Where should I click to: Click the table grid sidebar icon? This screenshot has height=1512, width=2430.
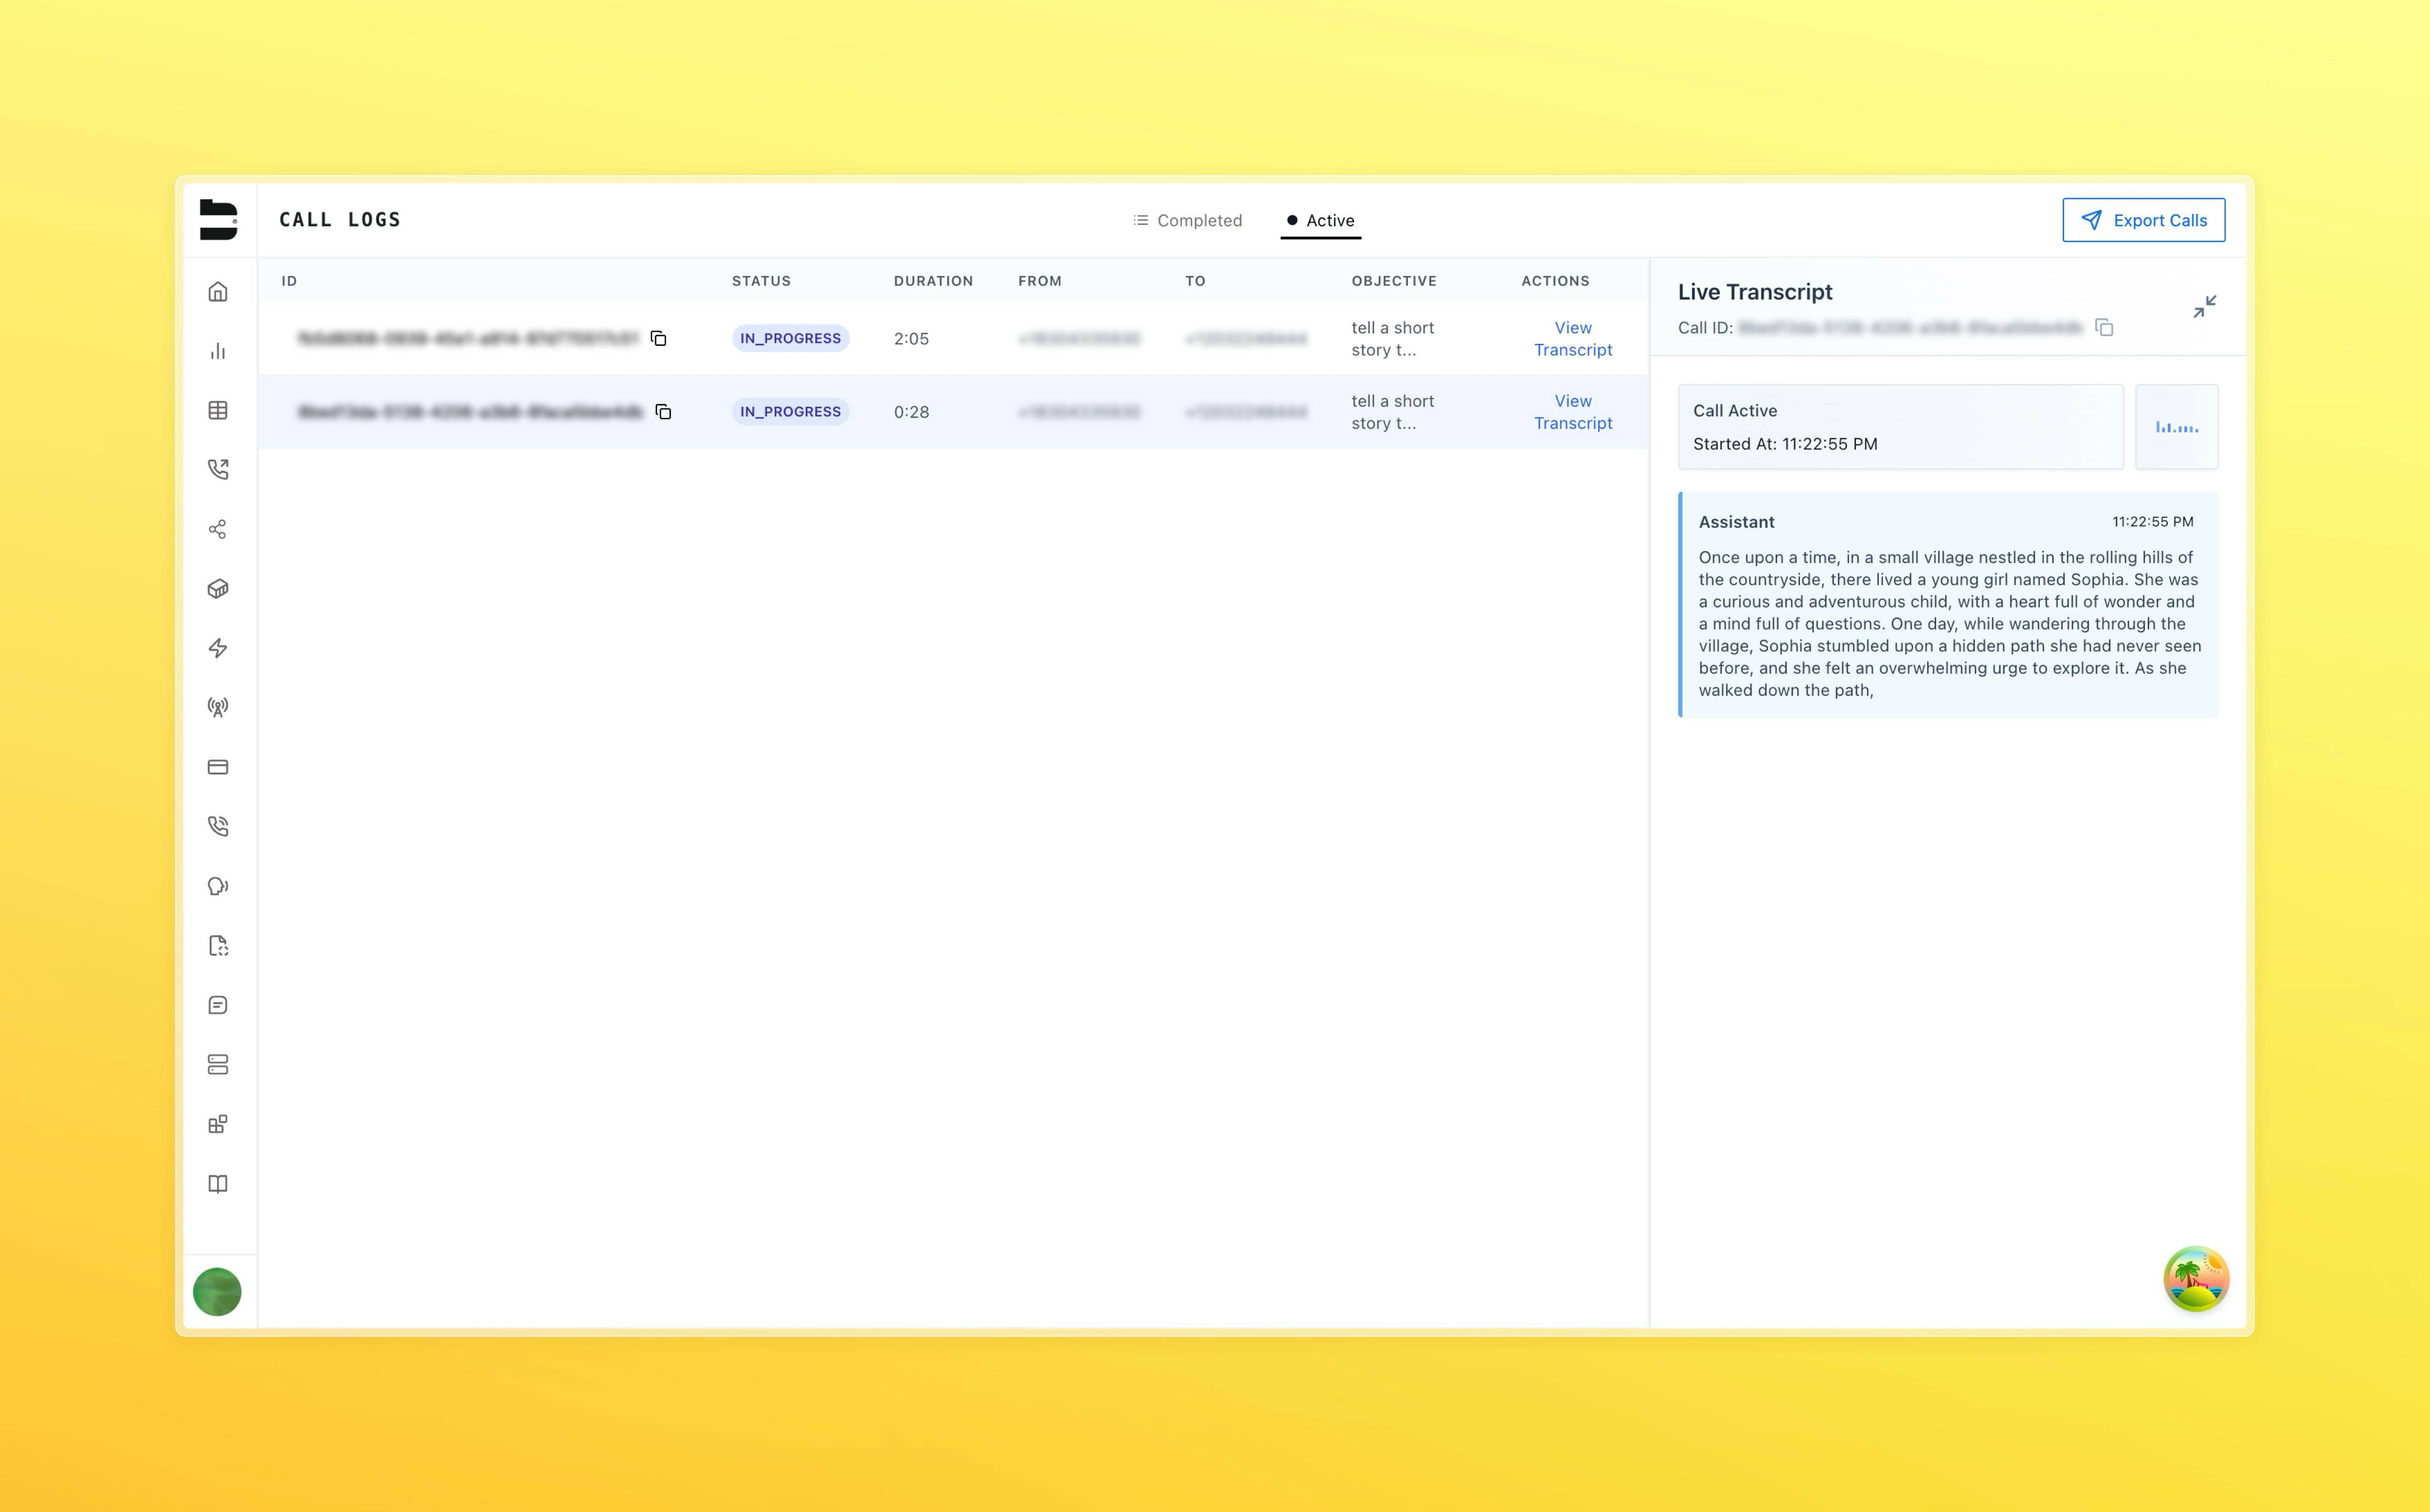tap(218, 410)
